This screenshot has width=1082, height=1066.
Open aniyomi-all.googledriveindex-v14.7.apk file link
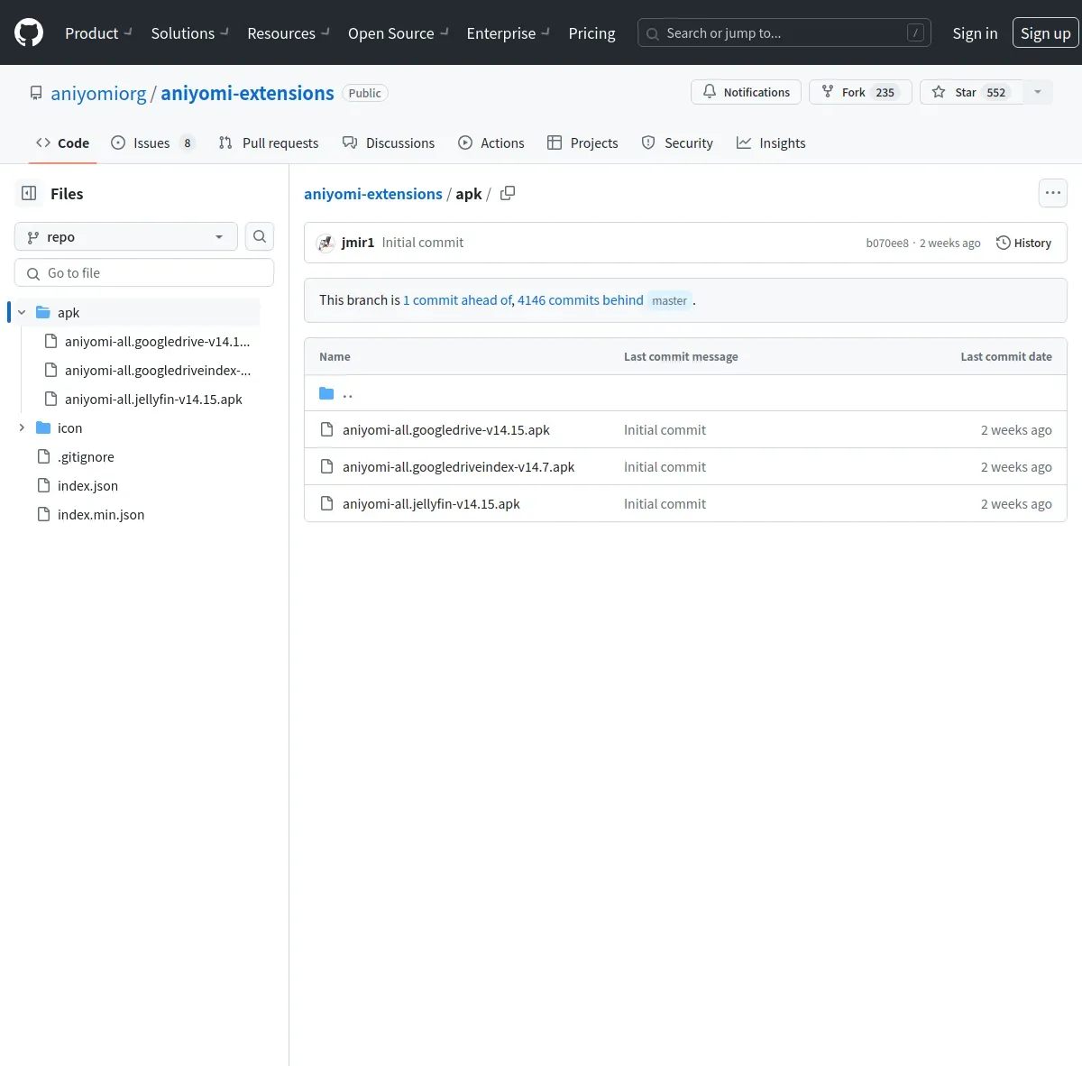point(458,467)
